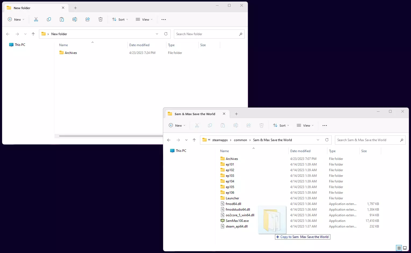This screenshot has height=253, width=411.
Task: Select the Sam & Max Save the World tab
Action: point(195,114)
